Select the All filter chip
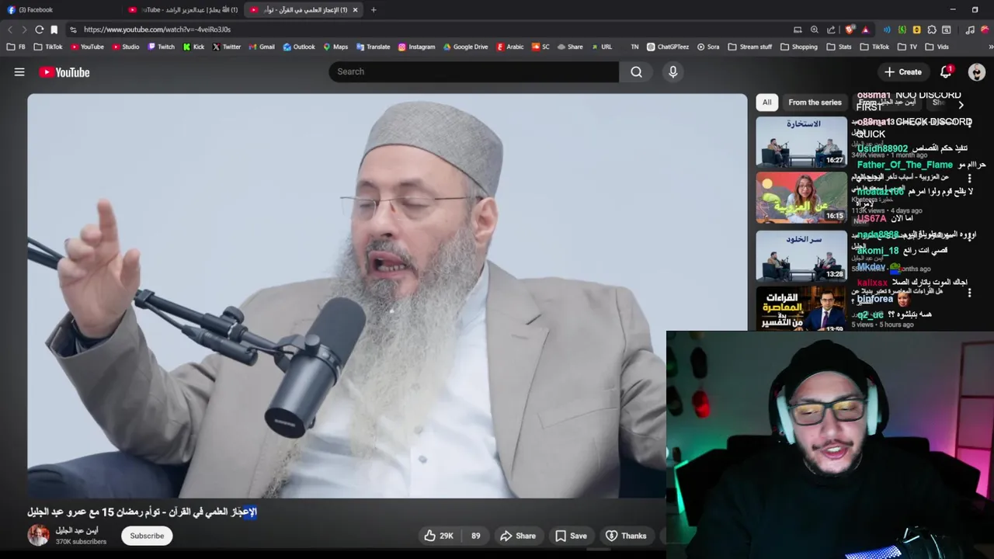994x559 pixels. click(x=766, y=102)
